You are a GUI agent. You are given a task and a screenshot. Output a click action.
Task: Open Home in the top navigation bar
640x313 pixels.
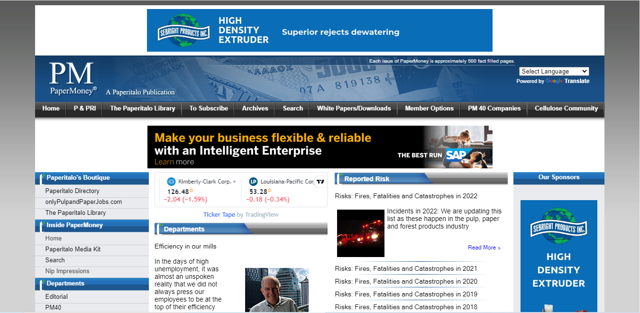click(x=51, y=109)
